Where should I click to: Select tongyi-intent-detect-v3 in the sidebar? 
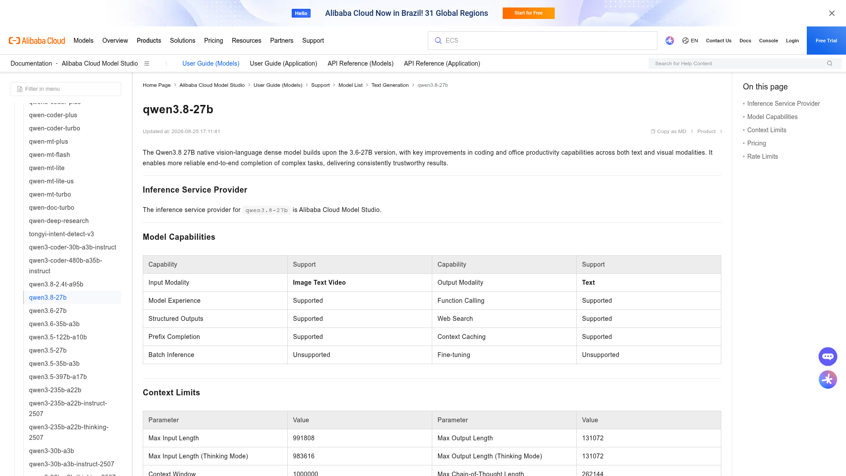coord(61,234)
